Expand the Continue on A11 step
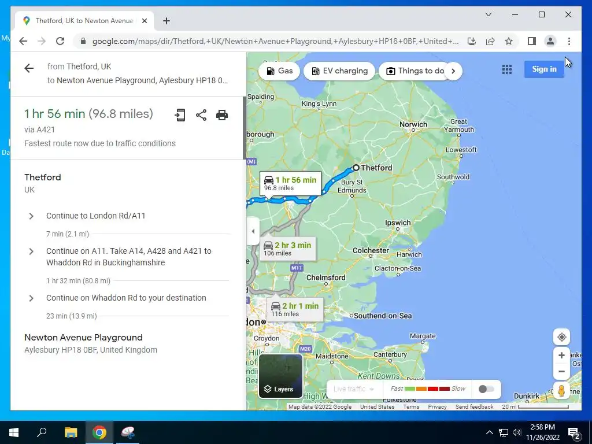The image size is (592, 444). tap(31, 251)
